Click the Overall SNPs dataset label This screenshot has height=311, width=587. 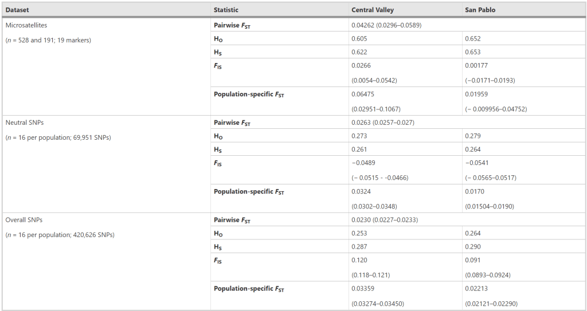point(25,219)
